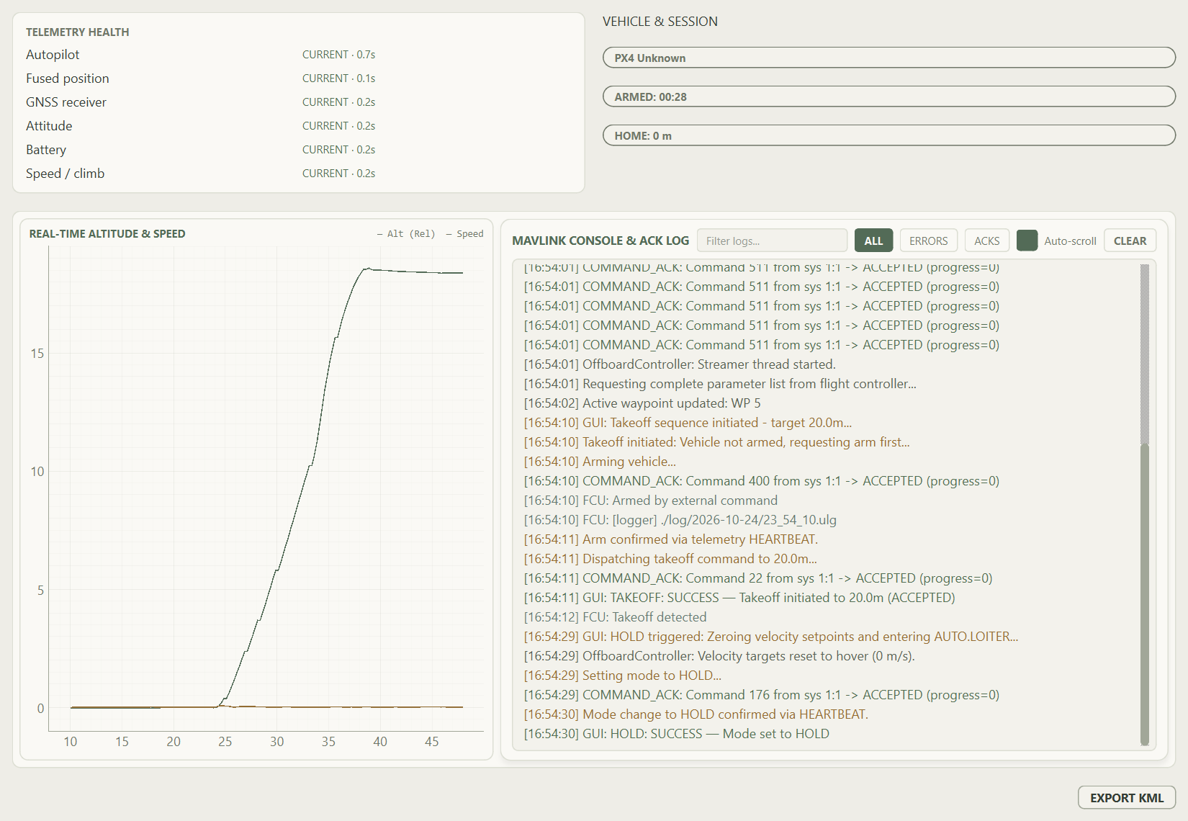
Task: Select the Speed / climb telemetry label
Action: (65, 174)
